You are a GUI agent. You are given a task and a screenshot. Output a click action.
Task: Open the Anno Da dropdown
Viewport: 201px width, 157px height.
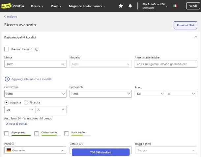click(150, 94)
